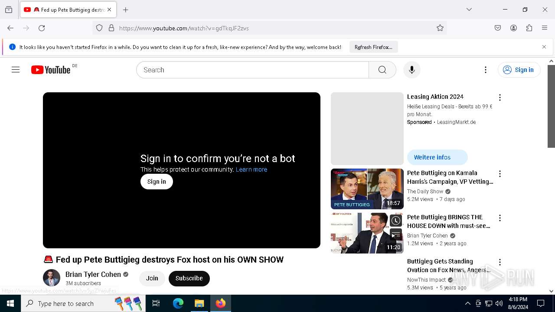
Task: Open the taskbar clock showing 4:18 PM
Action: coord(518,303)
